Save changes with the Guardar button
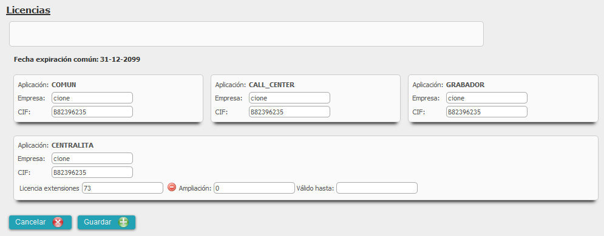604x236 pixels. (x=106, y=222)
